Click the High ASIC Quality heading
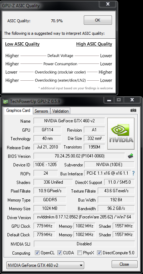Image resolution: width=143 pixels, height=274 pixels. (94, 44)
